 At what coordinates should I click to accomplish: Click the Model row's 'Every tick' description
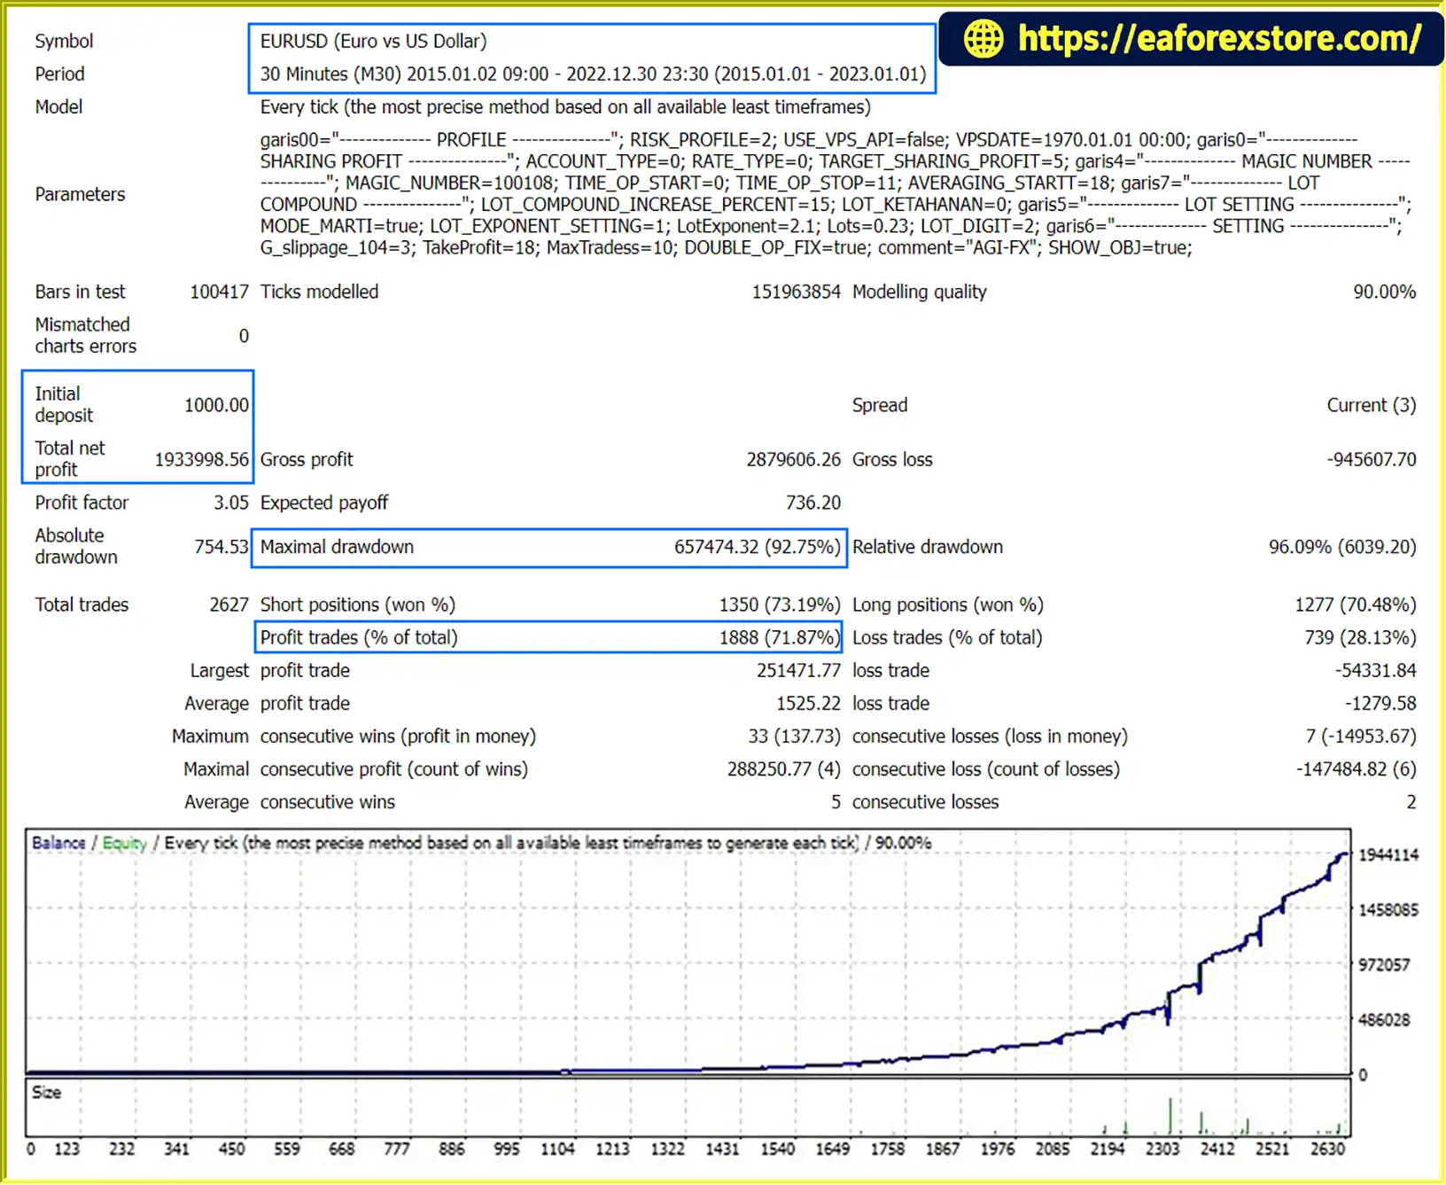[x=564, y=107]
